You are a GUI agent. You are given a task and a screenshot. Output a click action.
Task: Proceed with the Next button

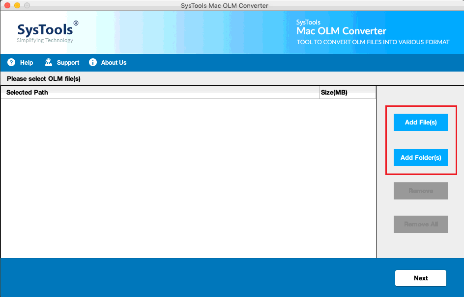coord(421,278)
